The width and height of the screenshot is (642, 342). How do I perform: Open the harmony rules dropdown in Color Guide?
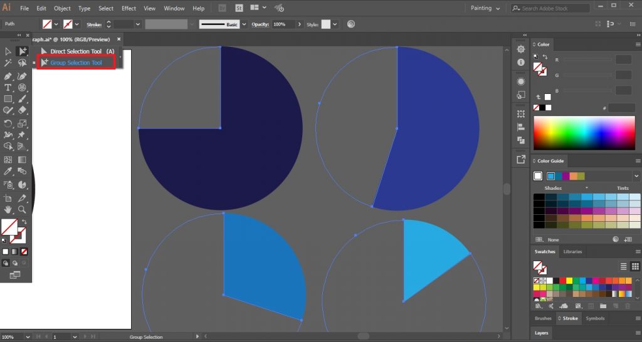[x=636, y=176]
